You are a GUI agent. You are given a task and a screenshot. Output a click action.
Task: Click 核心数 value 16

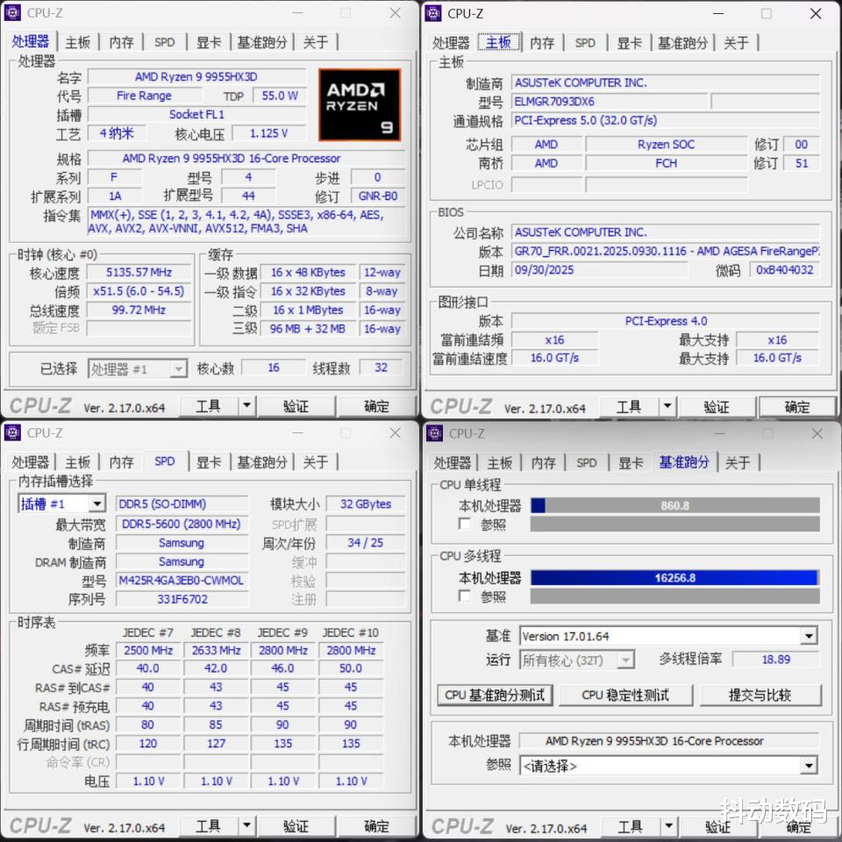[x=274, y=367]
